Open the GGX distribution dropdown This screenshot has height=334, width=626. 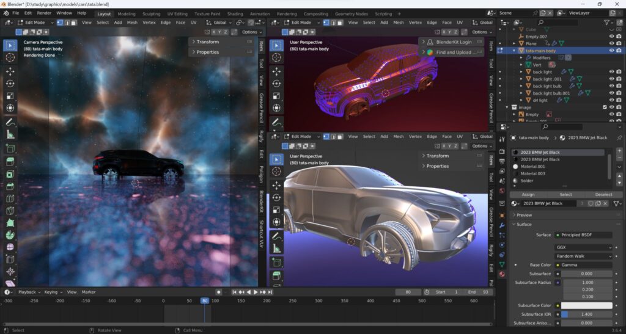point(583,247)
